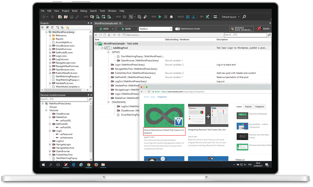Expand the References folder in Projects
The height and width of the screenshot is (187, 313).
50,36
